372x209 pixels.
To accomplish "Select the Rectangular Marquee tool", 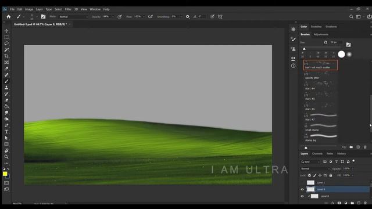I will (6, 37).
